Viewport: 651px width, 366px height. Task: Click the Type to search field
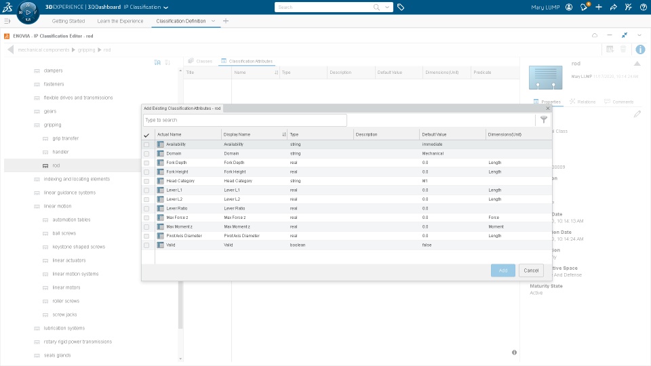click(x=245, y=120)
